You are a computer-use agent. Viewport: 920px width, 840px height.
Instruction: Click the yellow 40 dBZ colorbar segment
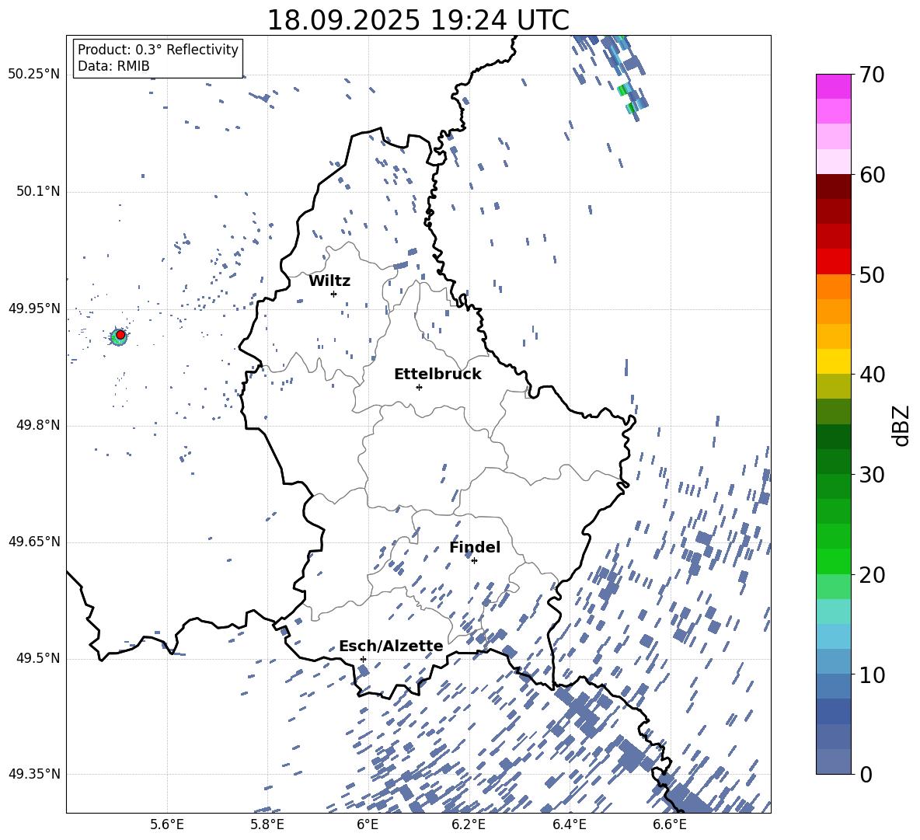[x=834, y=362]
